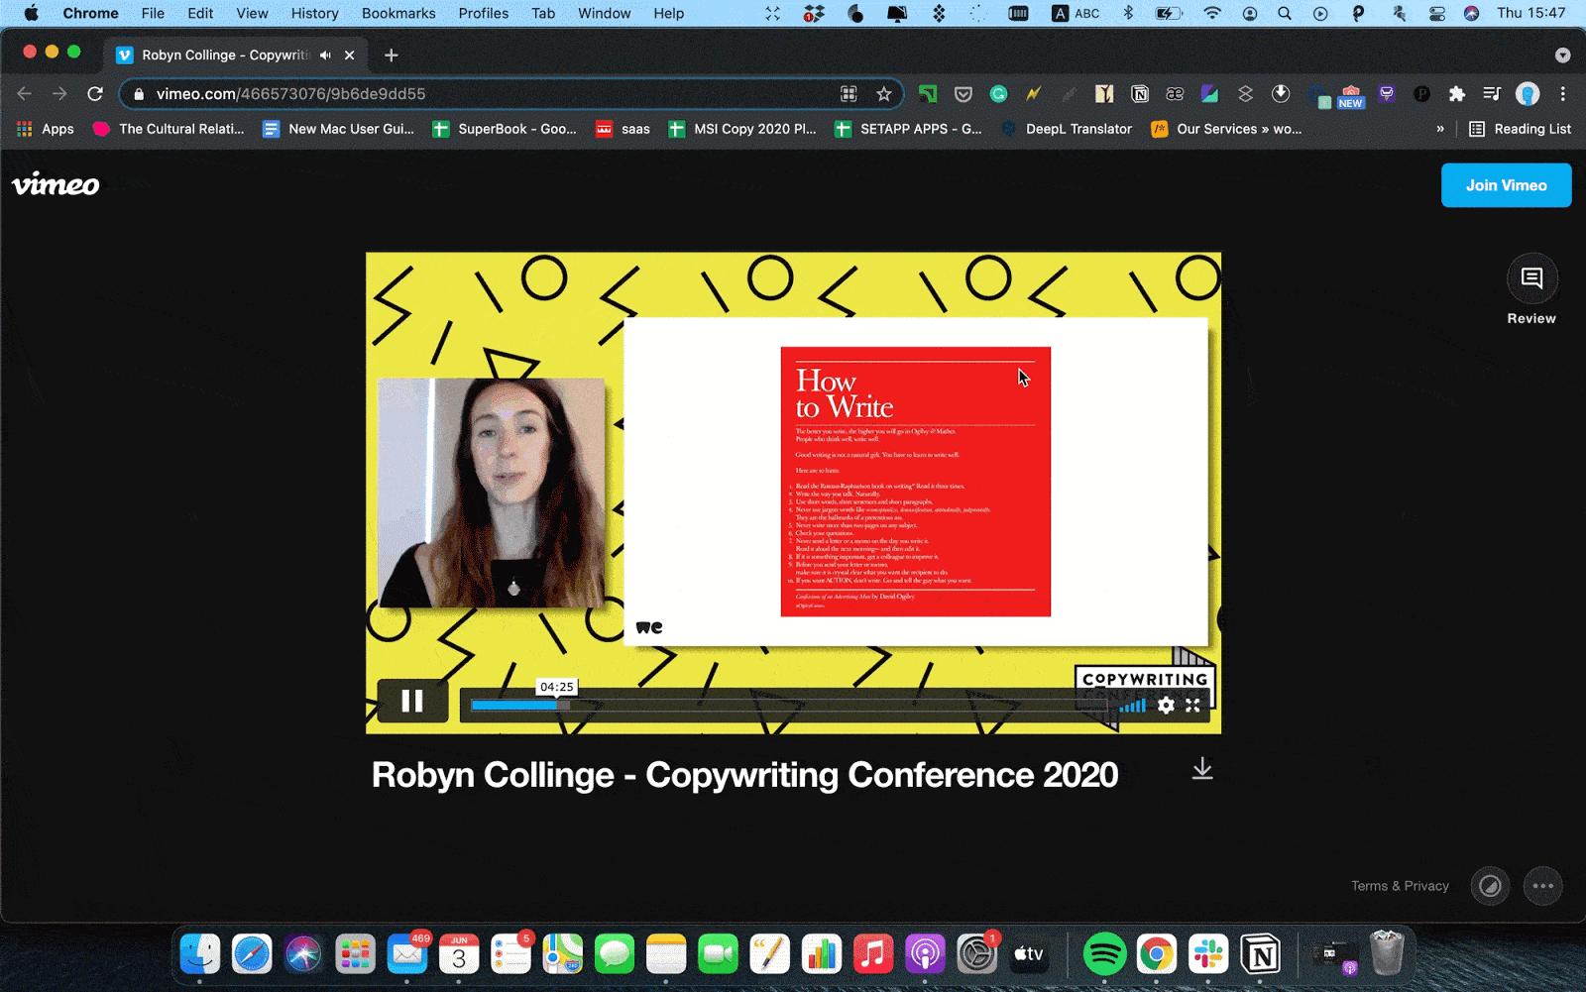1586x992 pixels.
Task: Enter fullscreen mode in player
Action: tap(1192, 705)
